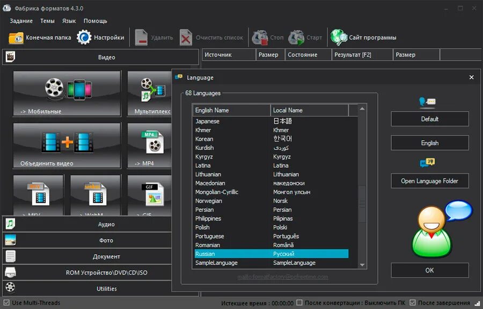Screen dimensions: 483x309
Task: Select the GIF format tile
Action: pos(149,195)
